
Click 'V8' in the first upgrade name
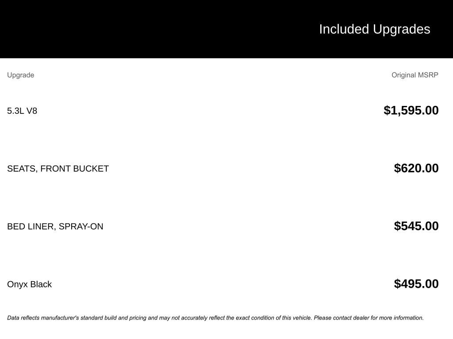(32, 111)
